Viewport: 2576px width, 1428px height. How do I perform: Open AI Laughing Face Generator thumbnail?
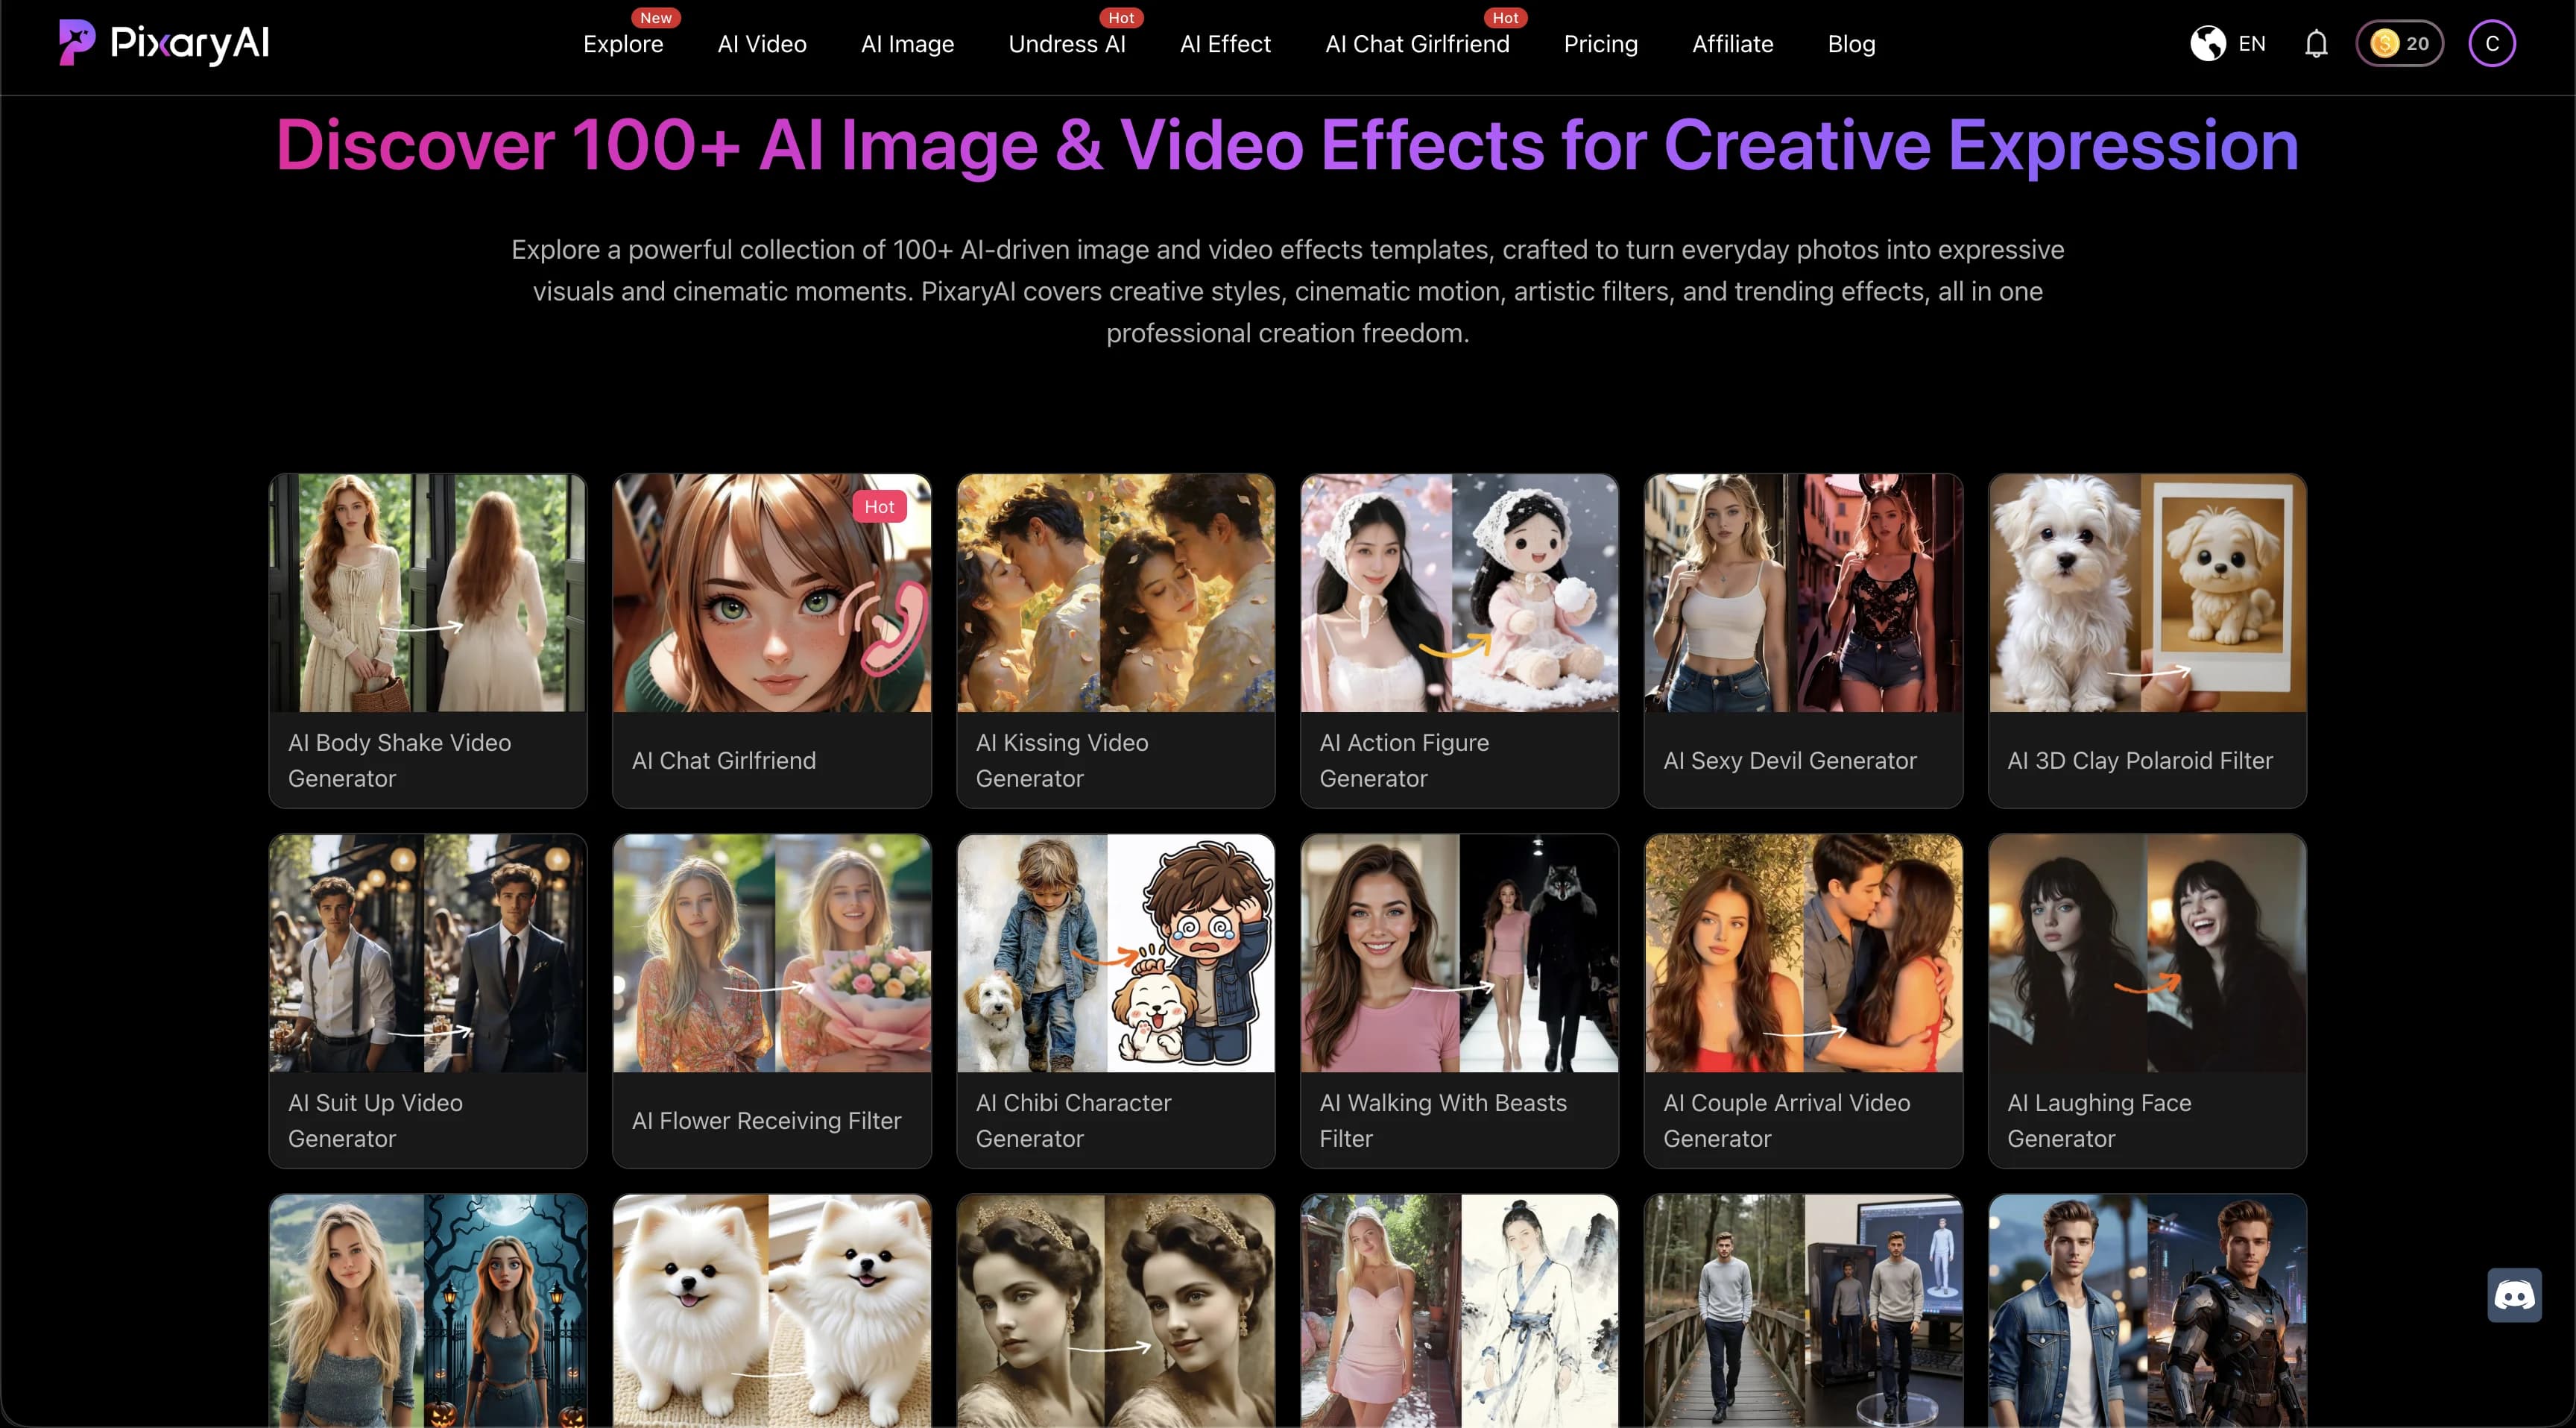coord(2147,953)
